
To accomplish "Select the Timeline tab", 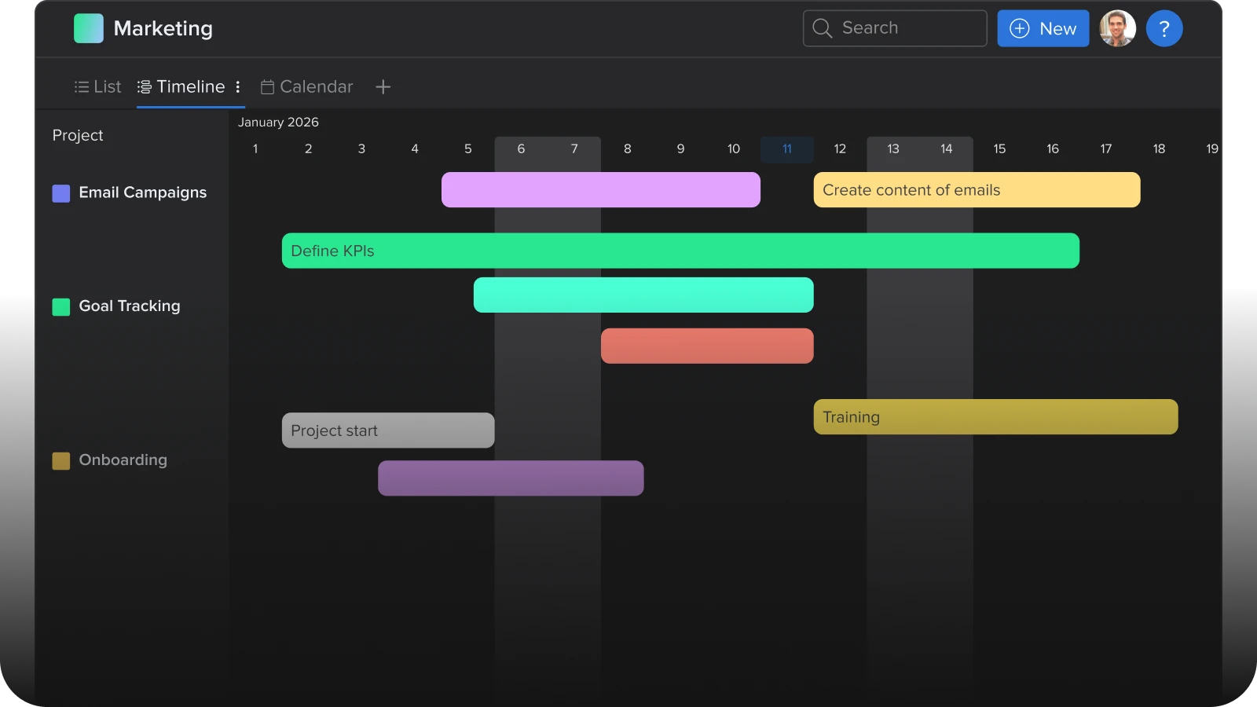I will (182, 87).
